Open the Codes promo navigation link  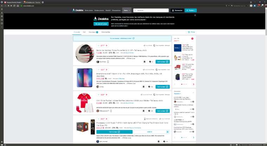(99, 11)
